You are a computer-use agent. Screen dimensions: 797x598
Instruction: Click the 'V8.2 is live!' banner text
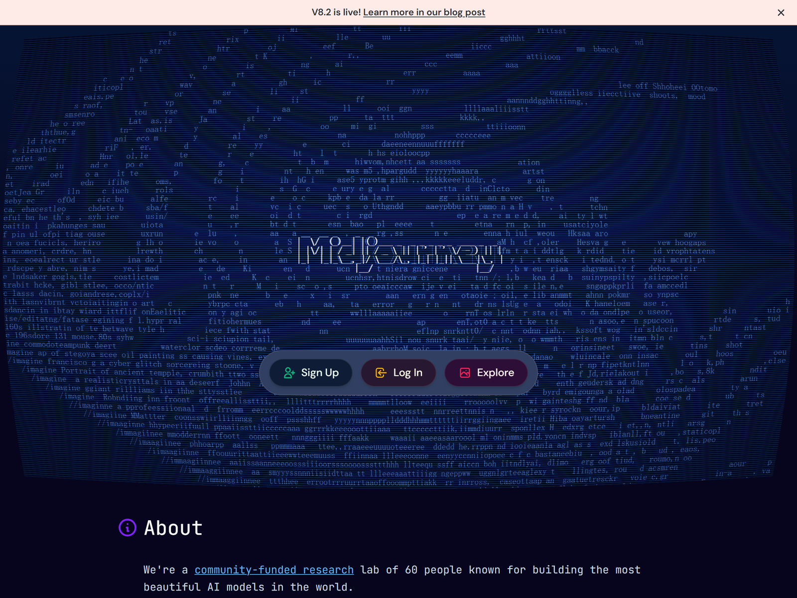(336, 12)
